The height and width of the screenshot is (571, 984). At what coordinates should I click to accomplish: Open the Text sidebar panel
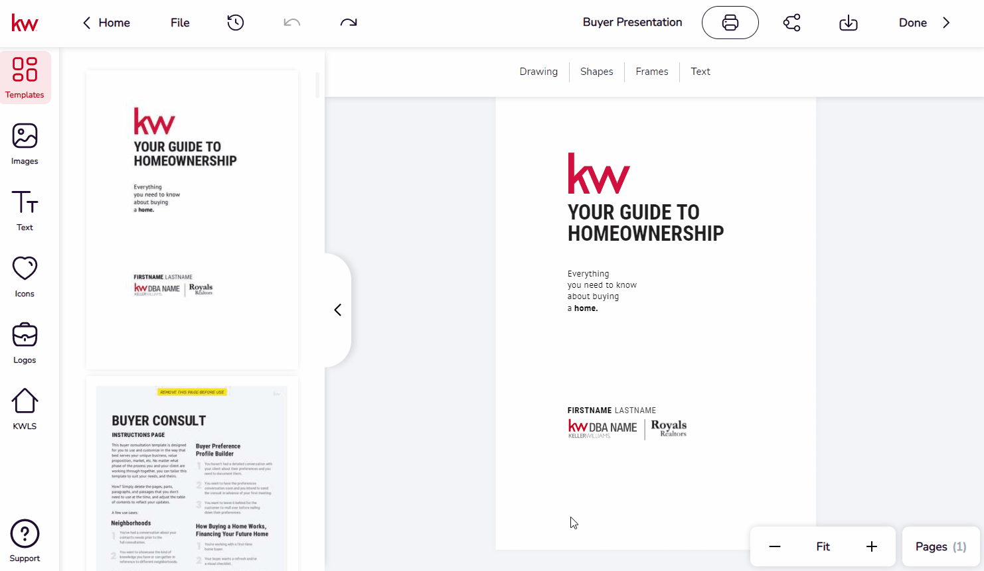click(25, 210)
